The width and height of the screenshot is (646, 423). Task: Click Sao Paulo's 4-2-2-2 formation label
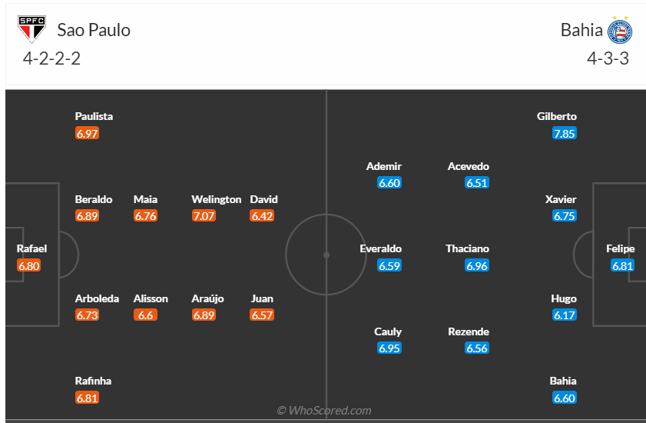pyautogui.click(x=51, y=58)
